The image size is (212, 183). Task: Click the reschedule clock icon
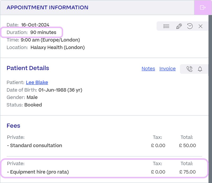[x=190, y=26]
